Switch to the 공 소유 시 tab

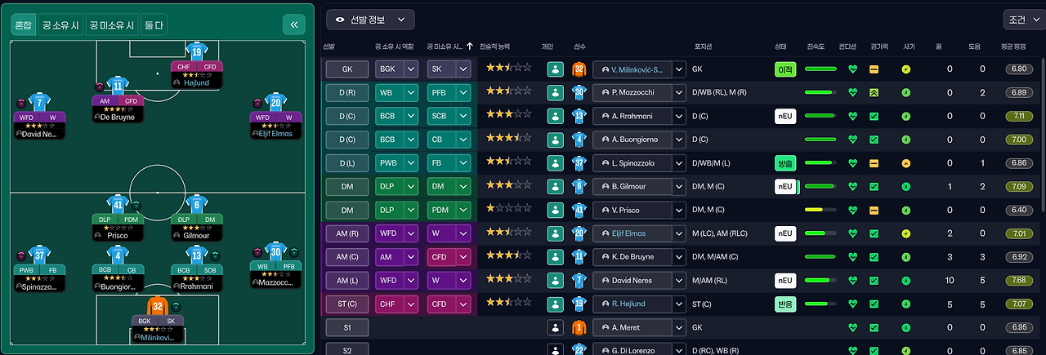coord(60,25)
